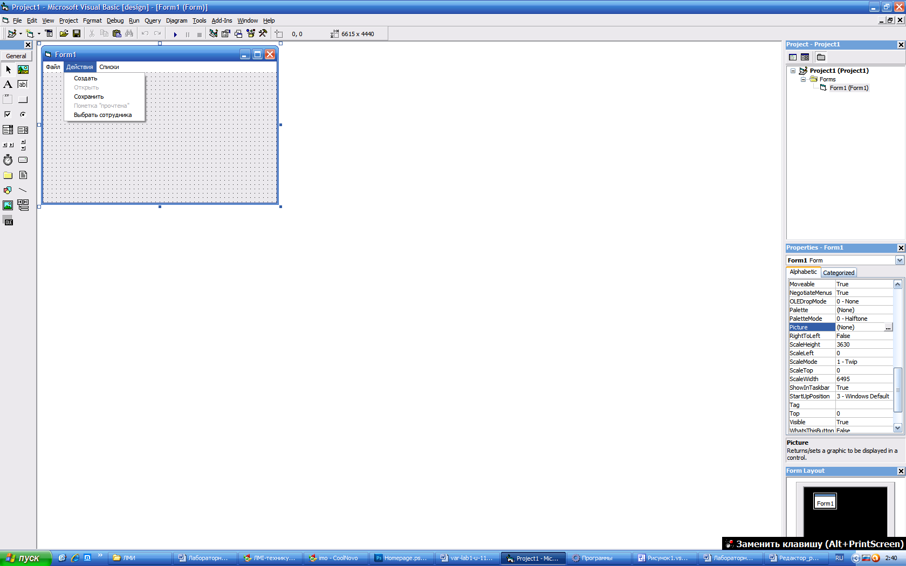906x566 pixels.
Task: Select the HScrollBar control in the toolbox
Action: (x=8, y=145)
